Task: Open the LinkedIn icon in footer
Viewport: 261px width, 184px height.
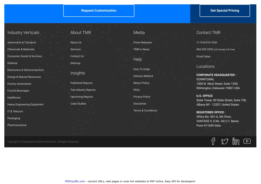Action: [236, 141]
